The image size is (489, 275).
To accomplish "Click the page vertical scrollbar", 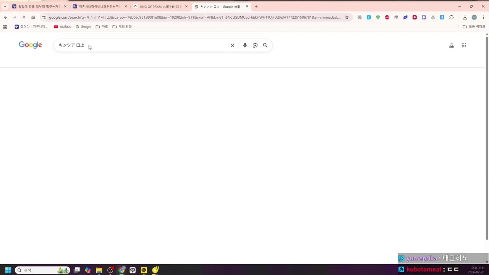I will pyautogui.click(x=487, y=137).
